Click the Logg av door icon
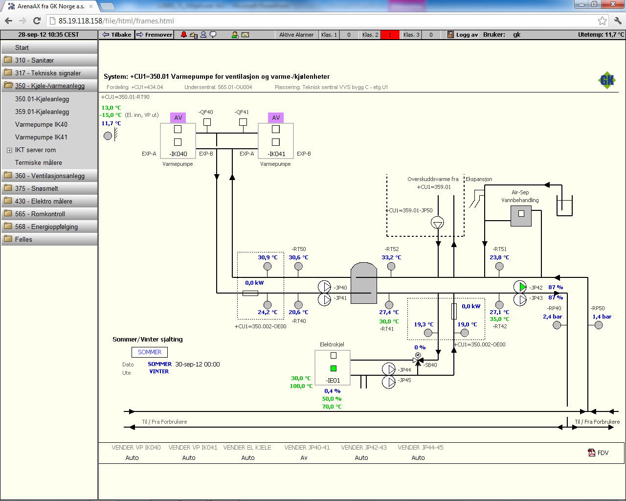The height and width of the screenshot is (501, 626). point(451,35)
